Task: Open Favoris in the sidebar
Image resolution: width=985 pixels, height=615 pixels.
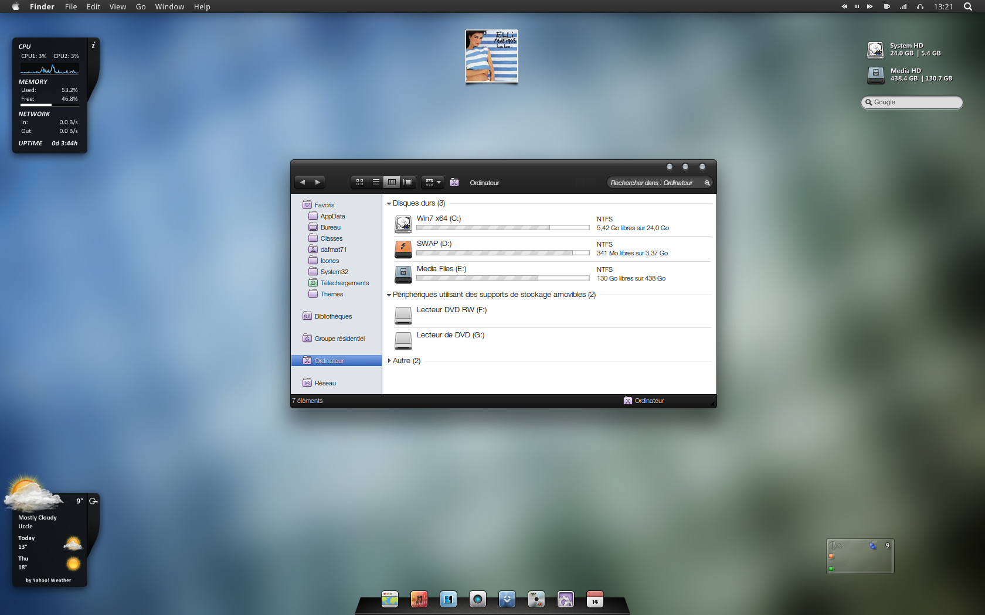Action: [318, 205]
